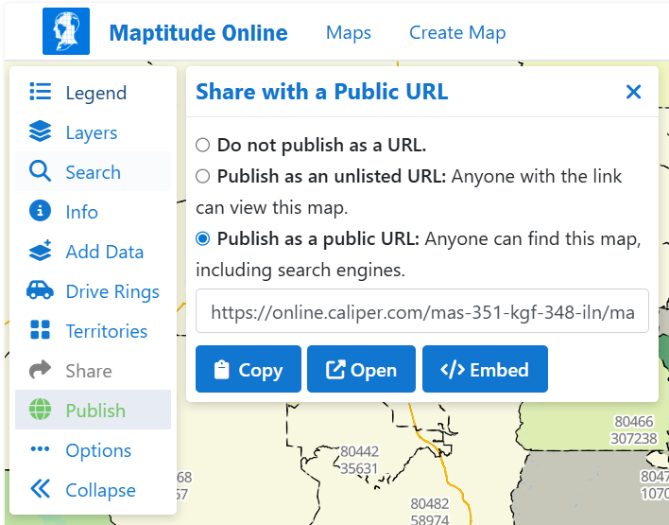Click the Legend list icon
The image size is (669, 525).
point(40,93)
